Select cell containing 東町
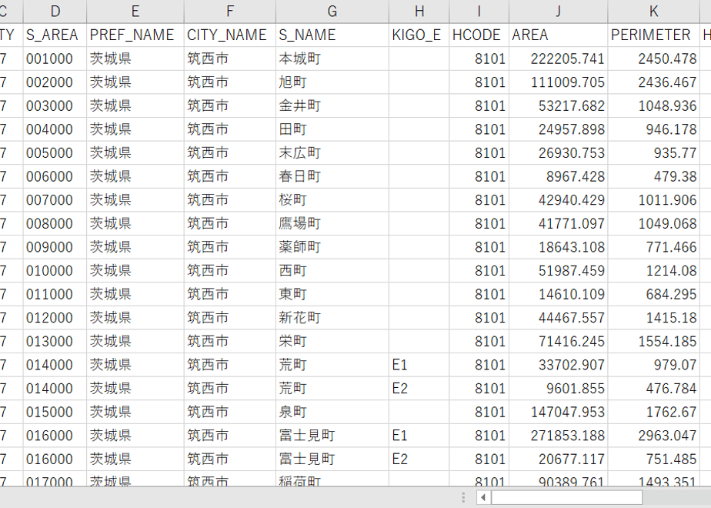The image size is (711, 508). pyautogui.click(x=332, y=294)
